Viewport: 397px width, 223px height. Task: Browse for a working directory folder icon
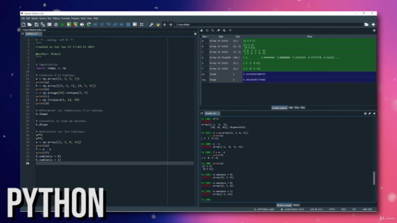(367, 25)
